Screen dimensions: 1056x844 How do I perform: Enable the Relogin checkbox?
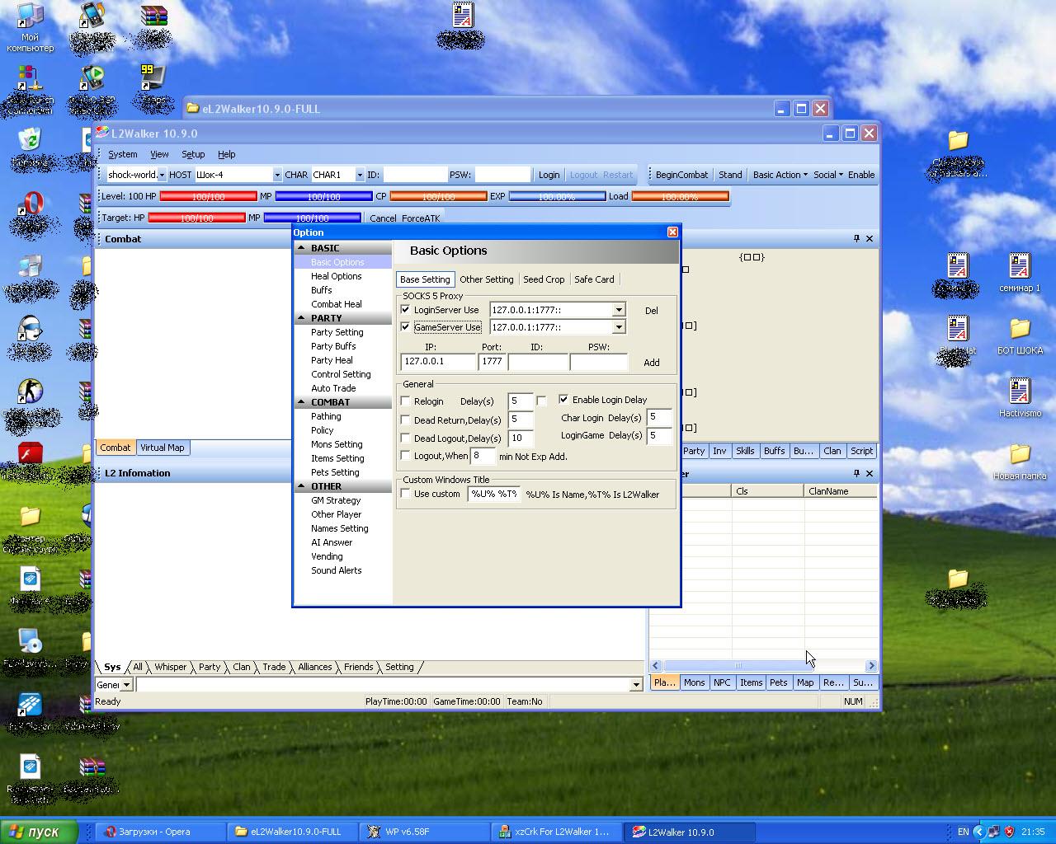[x=405, y=401]
